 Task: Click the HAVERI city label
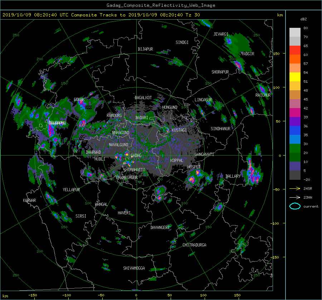[x=124, y=213]
